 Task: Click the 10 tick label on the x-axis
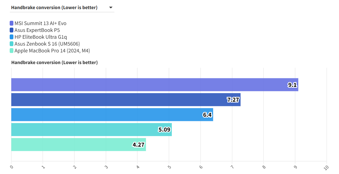(x=326, y=167)
